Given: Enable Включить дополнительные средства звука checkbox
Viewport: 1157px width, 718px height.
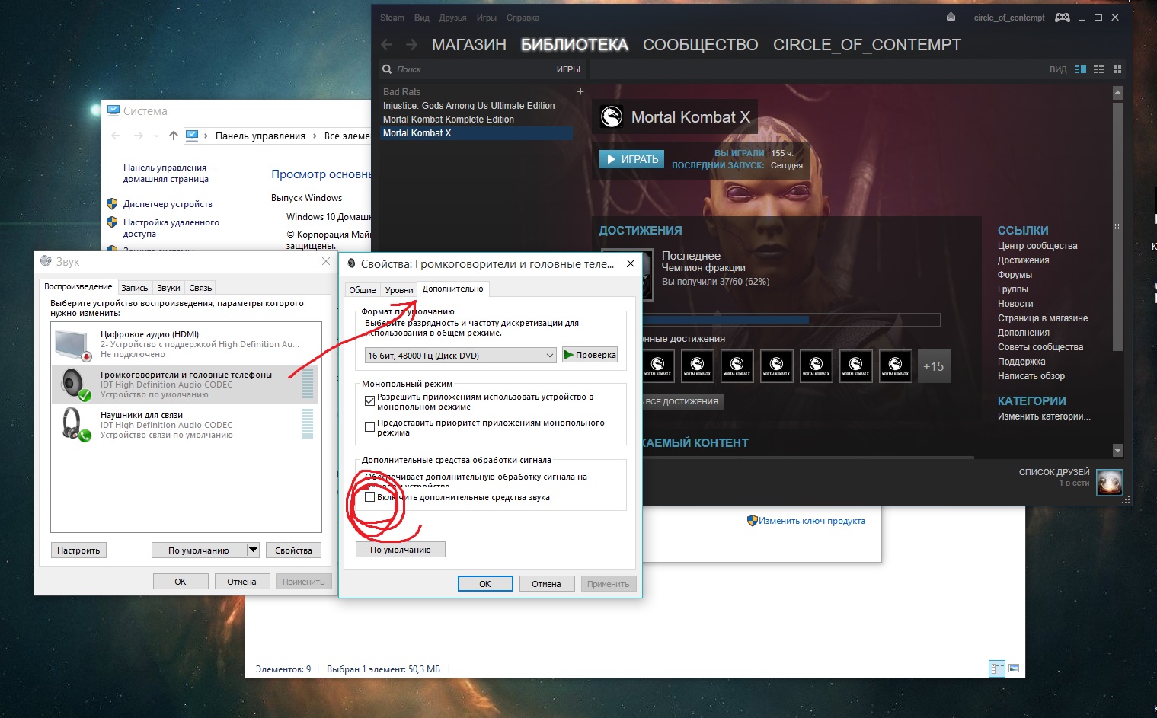Looking at the screenshot, I should coord(369,497).
